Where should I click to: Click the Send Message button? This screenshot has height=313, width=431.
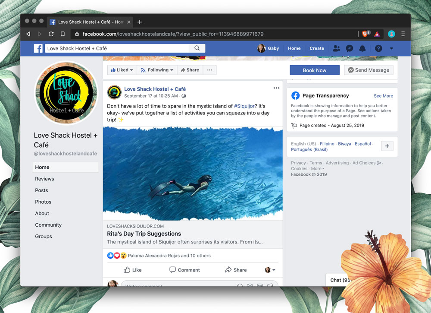click(369, 70)
